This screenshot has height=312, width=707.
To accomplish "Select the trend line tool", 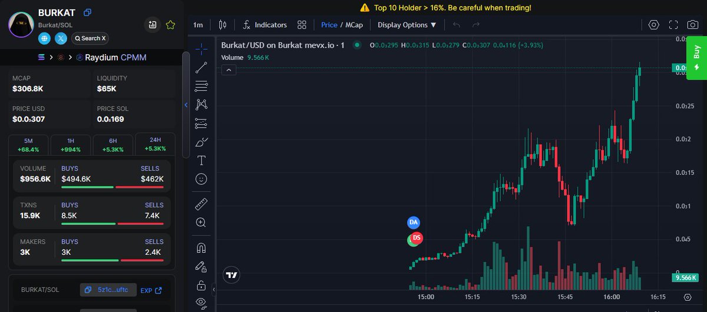I will click(x=201, y=67).
